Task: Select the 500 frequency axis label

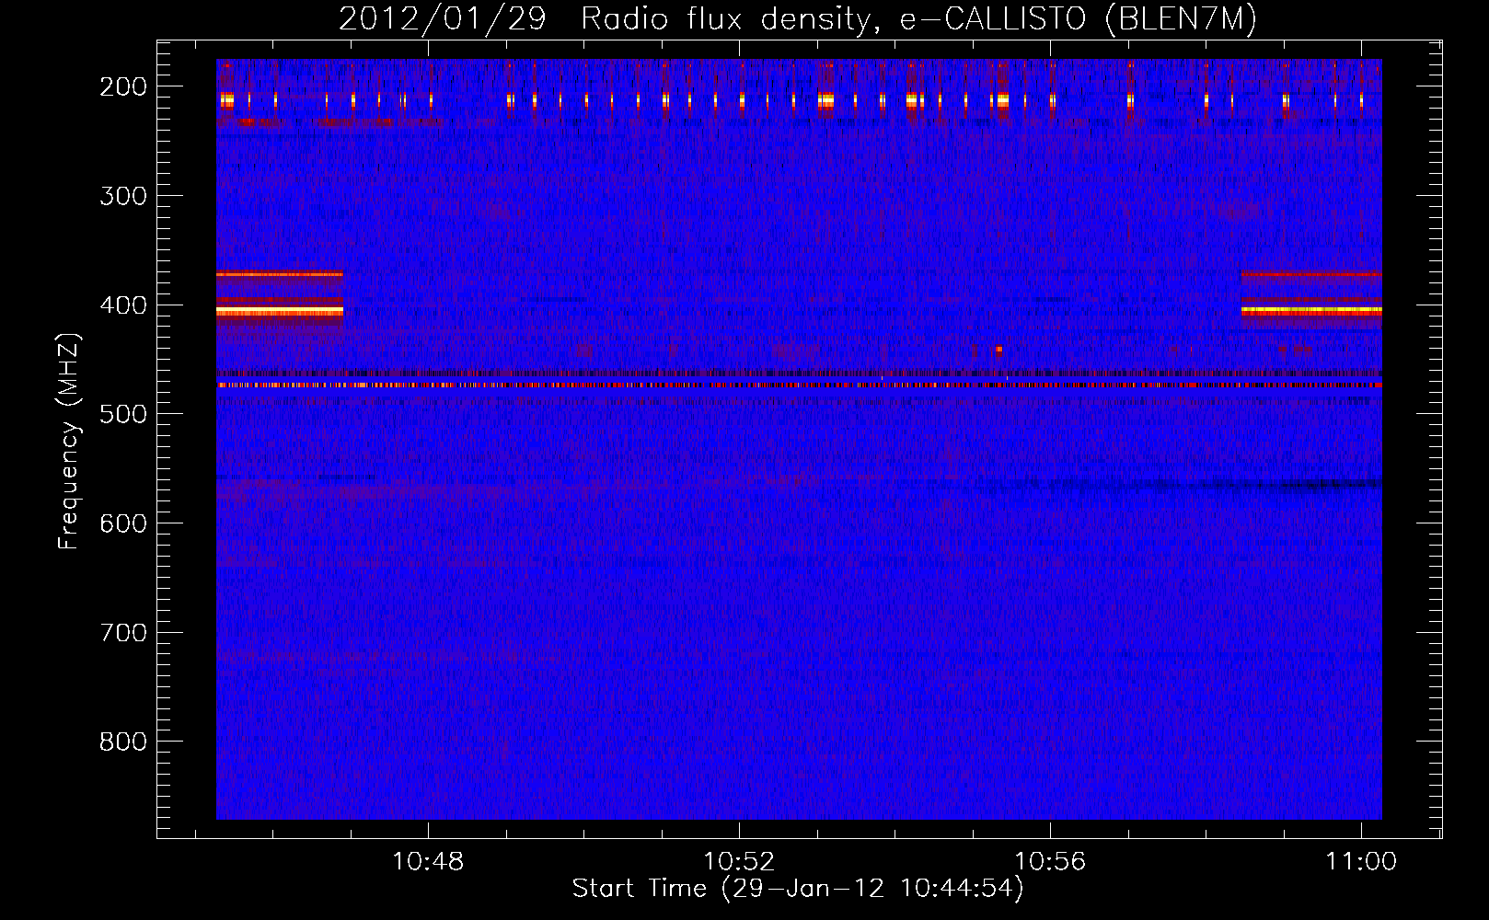Action: point(123,414)
